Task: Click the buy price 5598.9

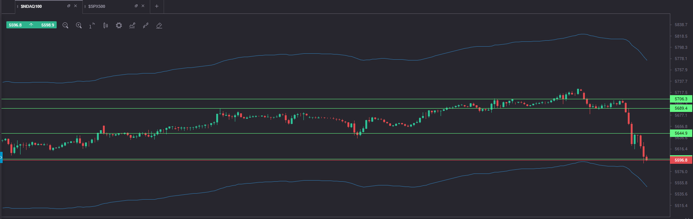Action: pyautogui.click(x=47, y=25)
